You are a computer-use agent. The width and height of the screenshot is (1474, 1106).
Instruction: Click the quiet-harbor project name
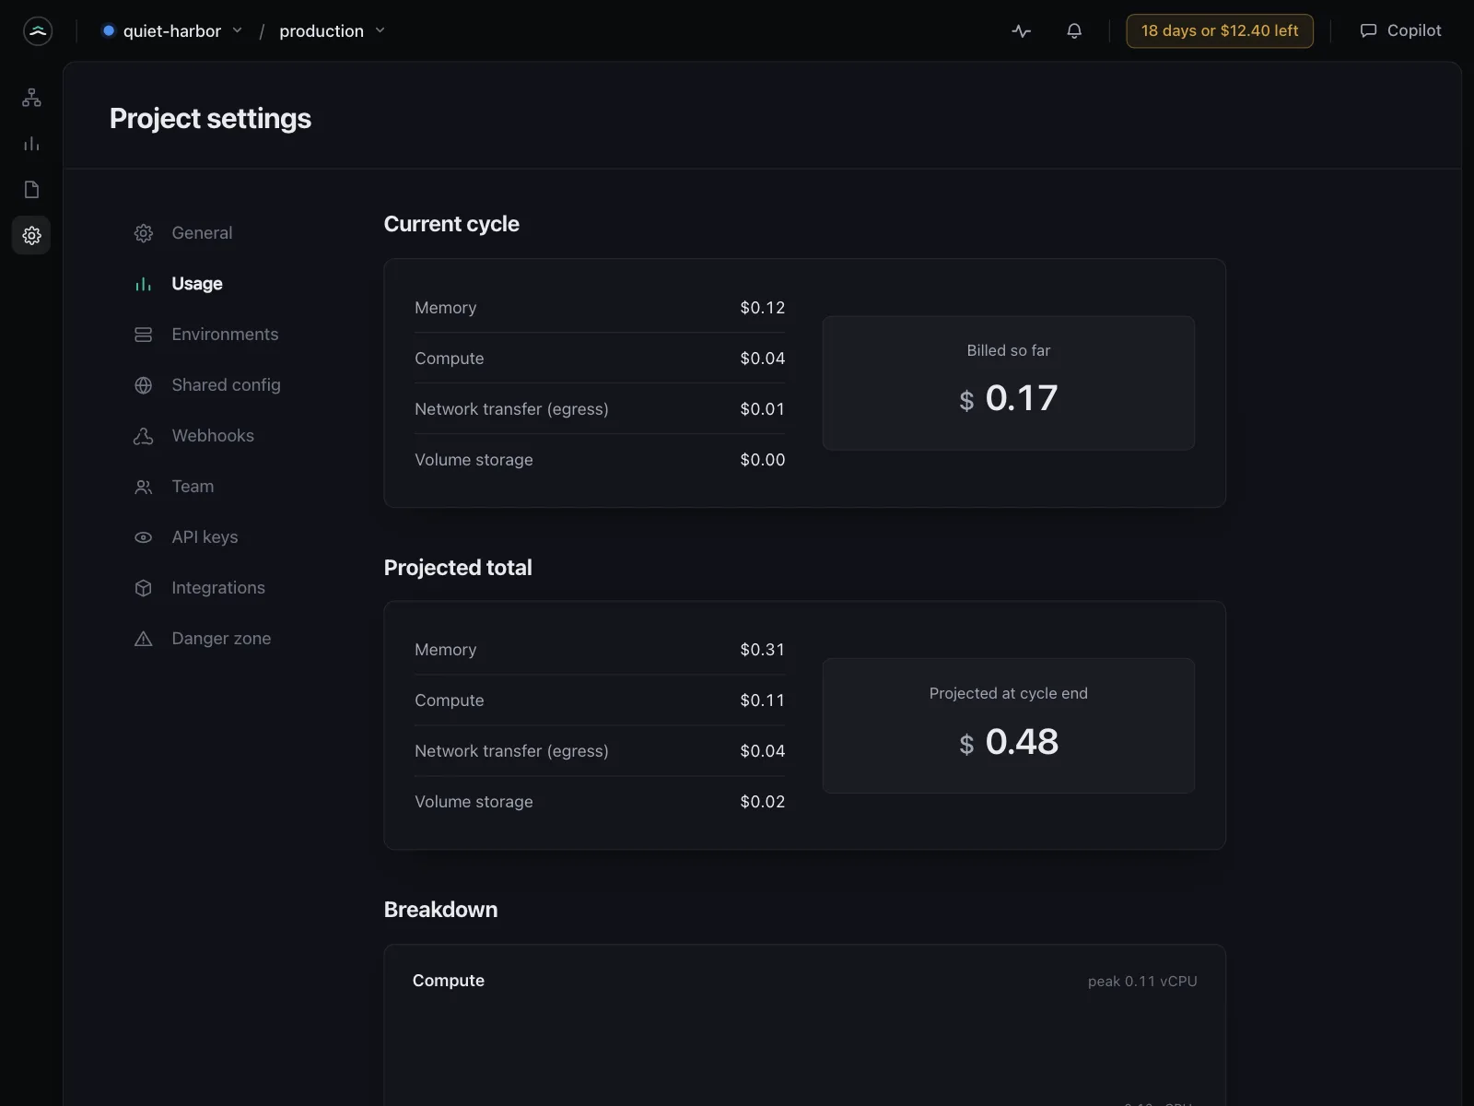coord(172,30)
